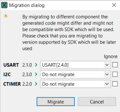Enable the Ignore checkbox for USART
This screenshot has width=120, height=112.
coord(115,65)
